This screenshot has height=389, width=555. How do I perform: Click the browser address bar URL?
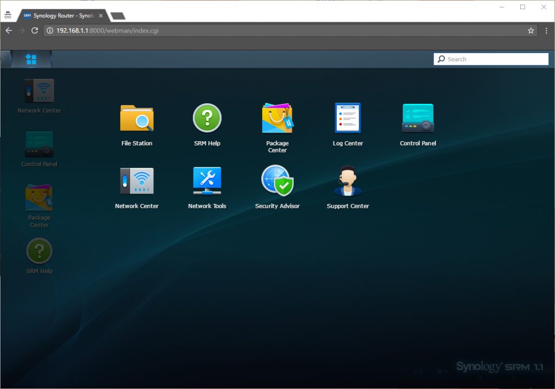tap(108, 31)
